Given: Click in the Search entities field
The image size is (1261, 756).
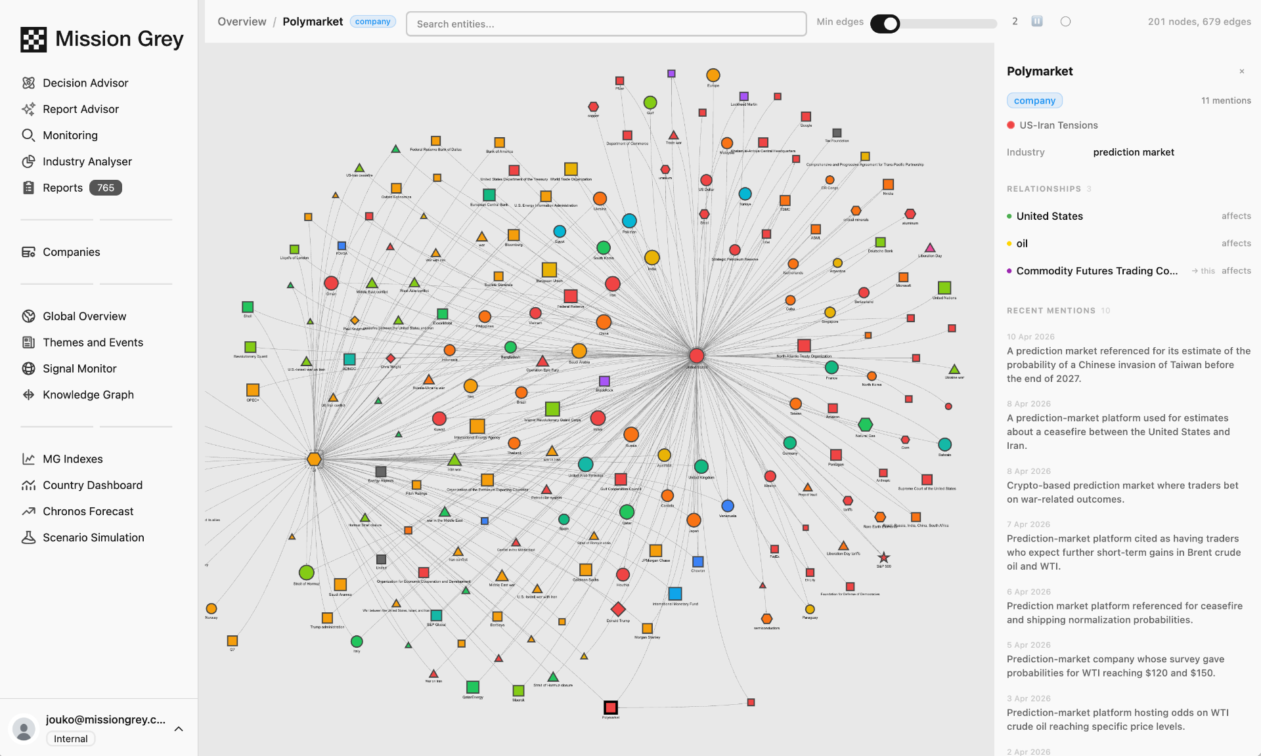Looking at the screenshot, I should click(606, 24).
